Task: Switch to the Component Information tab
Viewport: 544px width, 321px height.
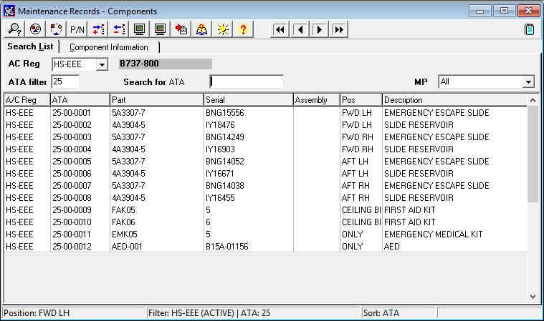Action: point(109,47)
